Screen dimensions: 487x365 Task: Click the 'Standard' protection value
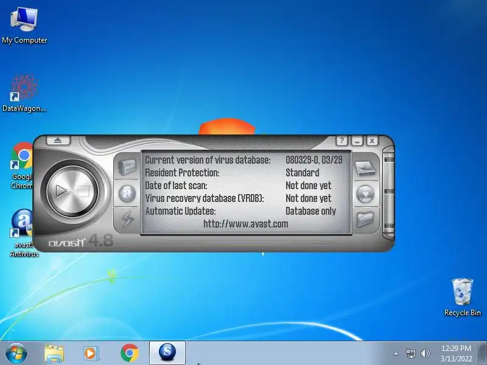pyautogui.click(x=302, y=173)
